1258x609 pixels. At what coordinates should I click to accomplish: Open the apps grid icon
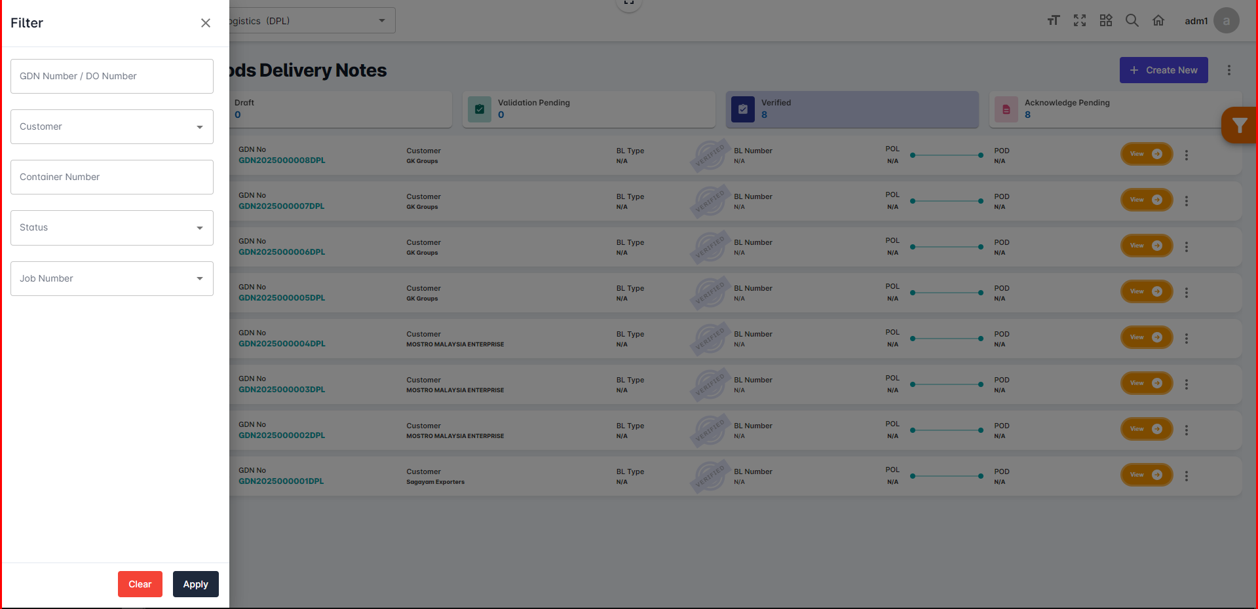(x=1106, y=20)
